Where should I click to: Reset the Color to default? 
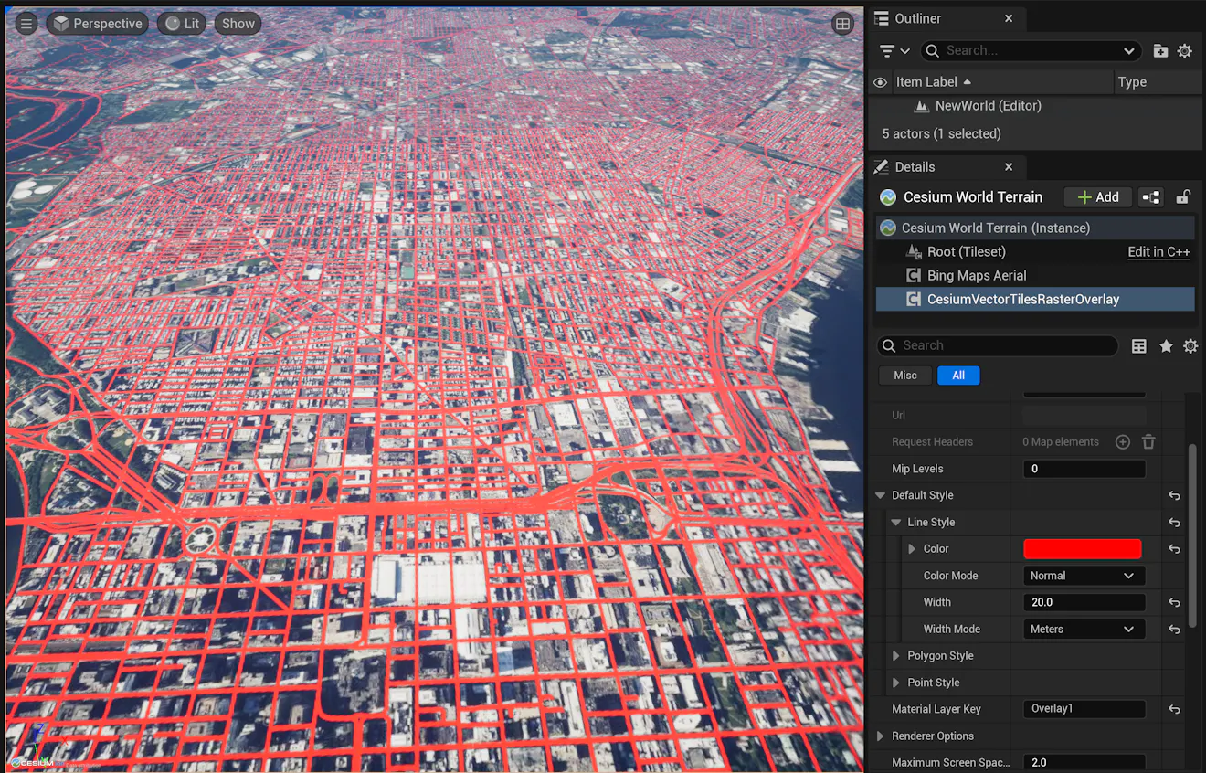[x=1174, y=549]
